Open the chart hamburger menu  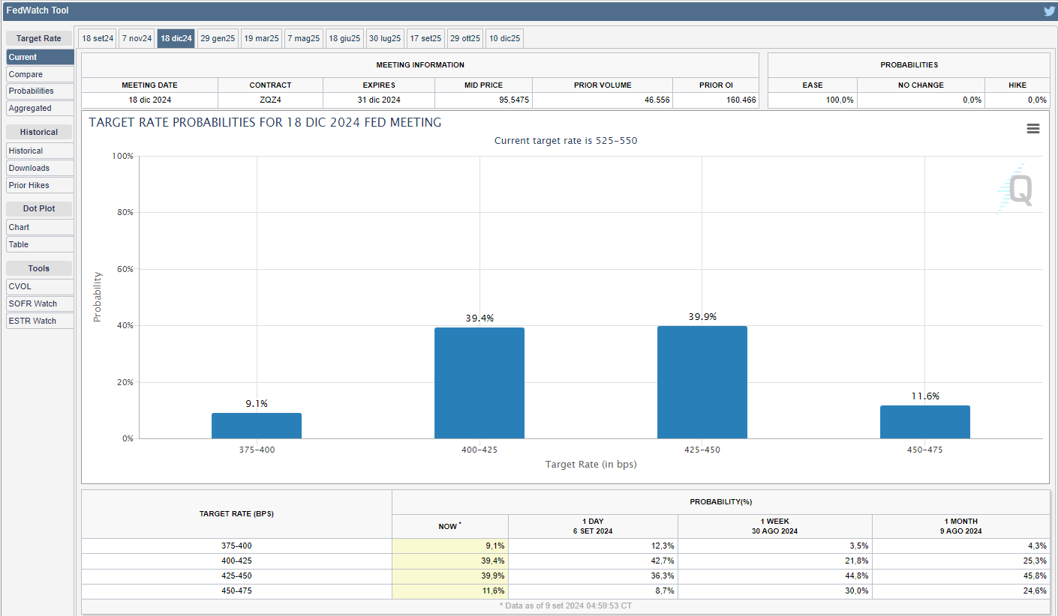[x=1032, y=129]
